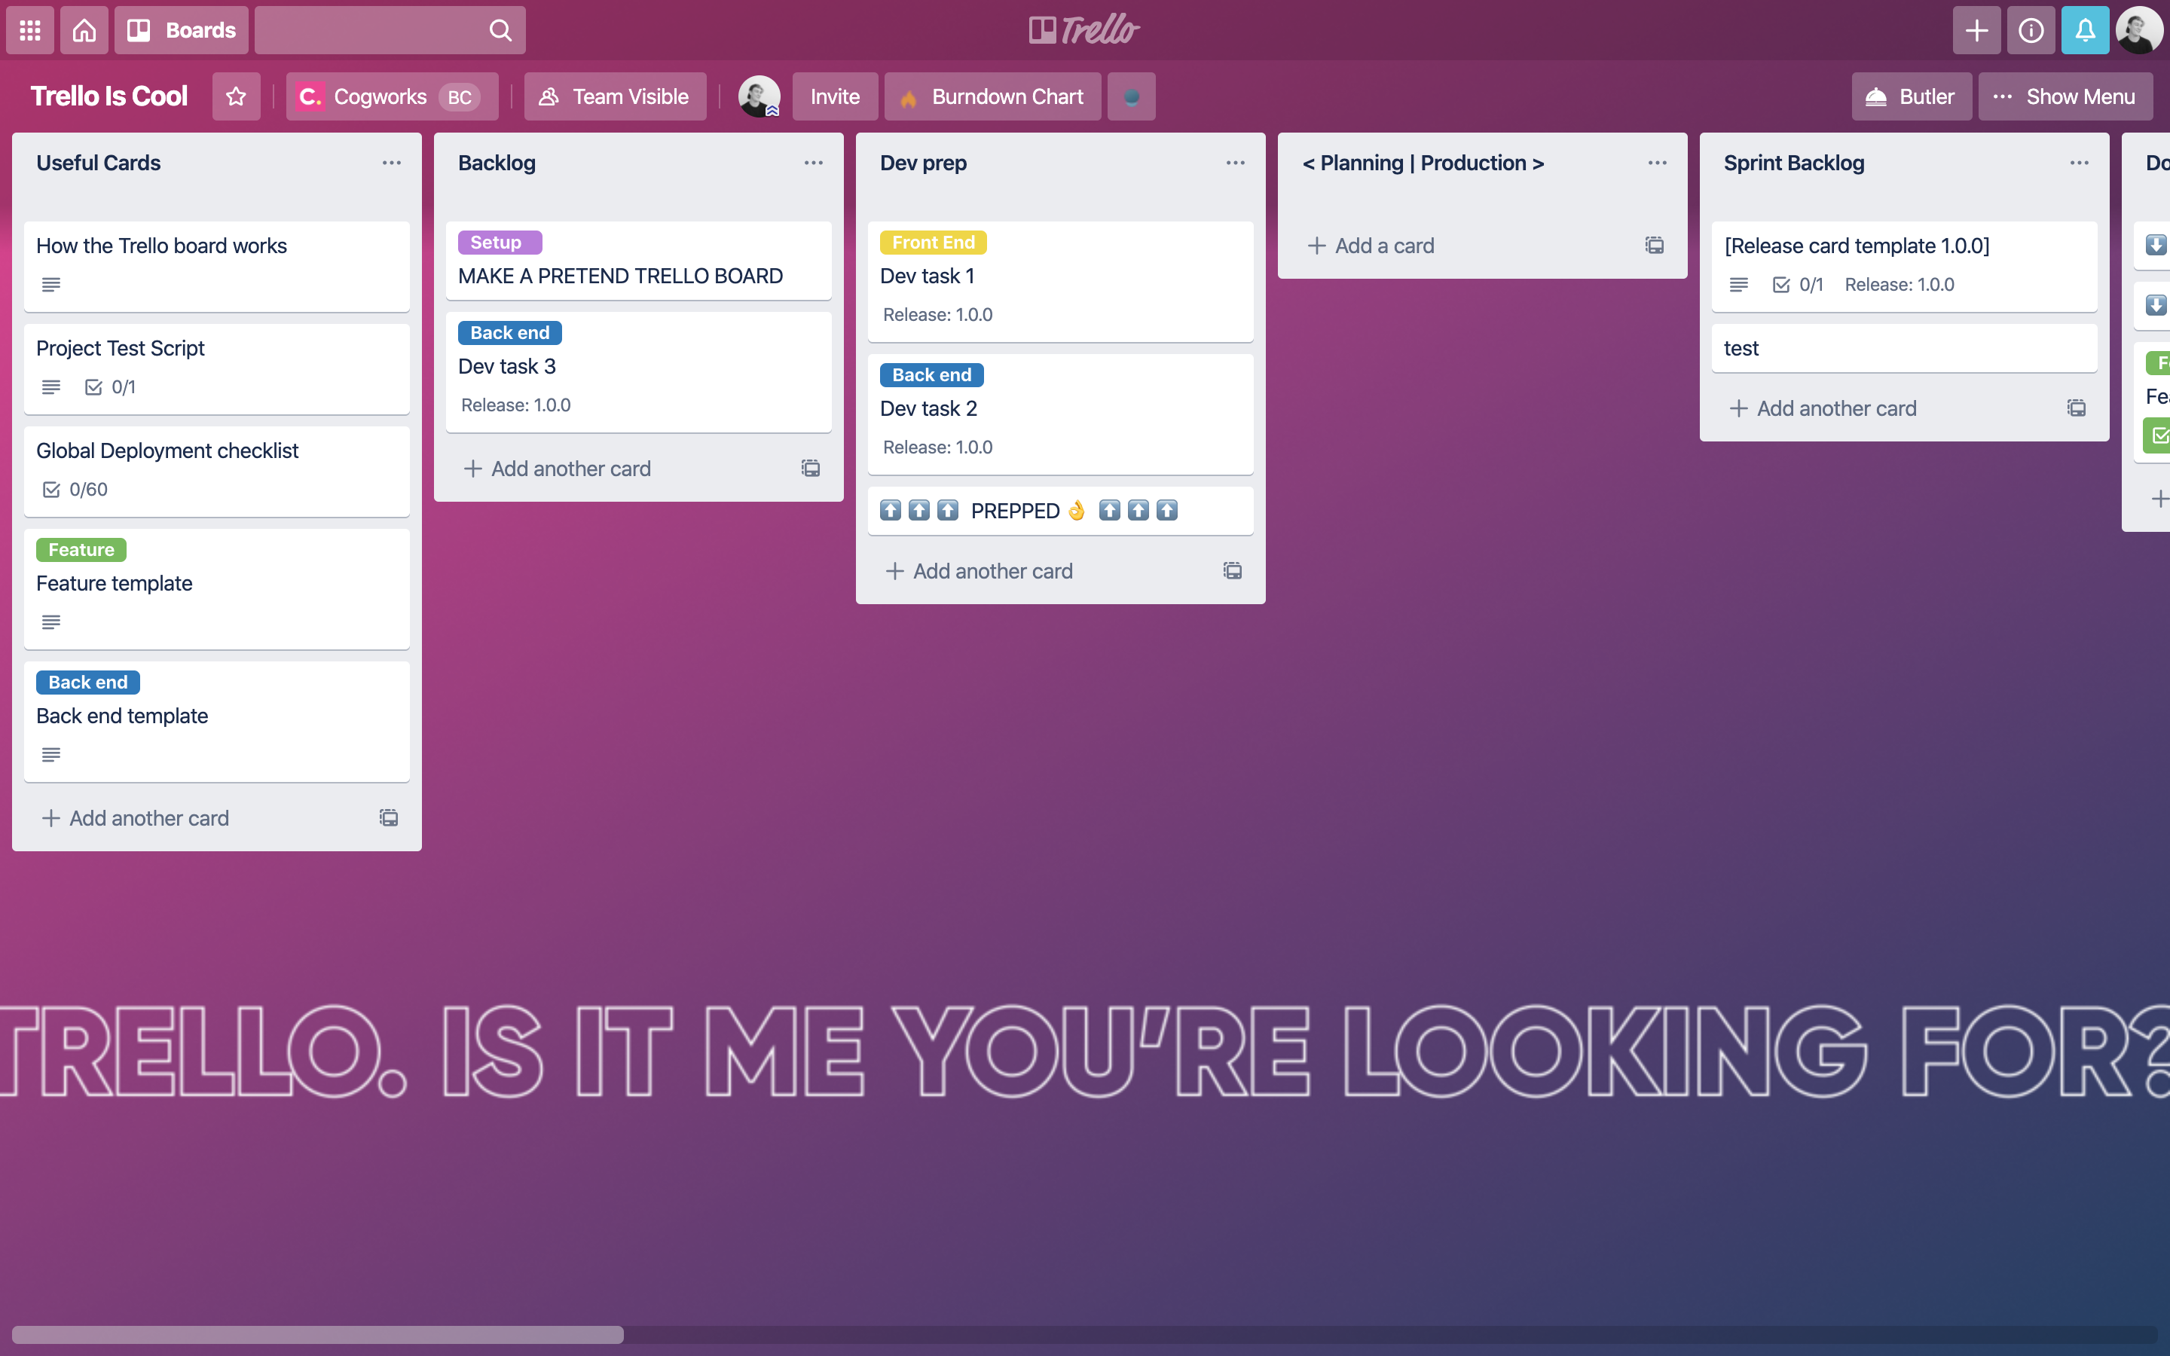Image resolution: width=2170 pixels, height=1356 pixels.
Task: Click the board title Trello Is Cool
Action: click(x=108, y=96)
